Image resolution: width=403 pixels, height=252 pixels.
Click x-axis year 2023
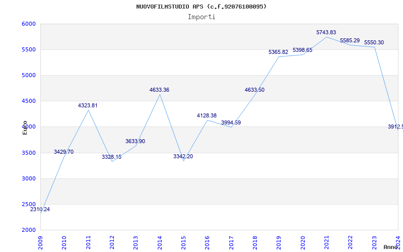[x=374, y=243]
